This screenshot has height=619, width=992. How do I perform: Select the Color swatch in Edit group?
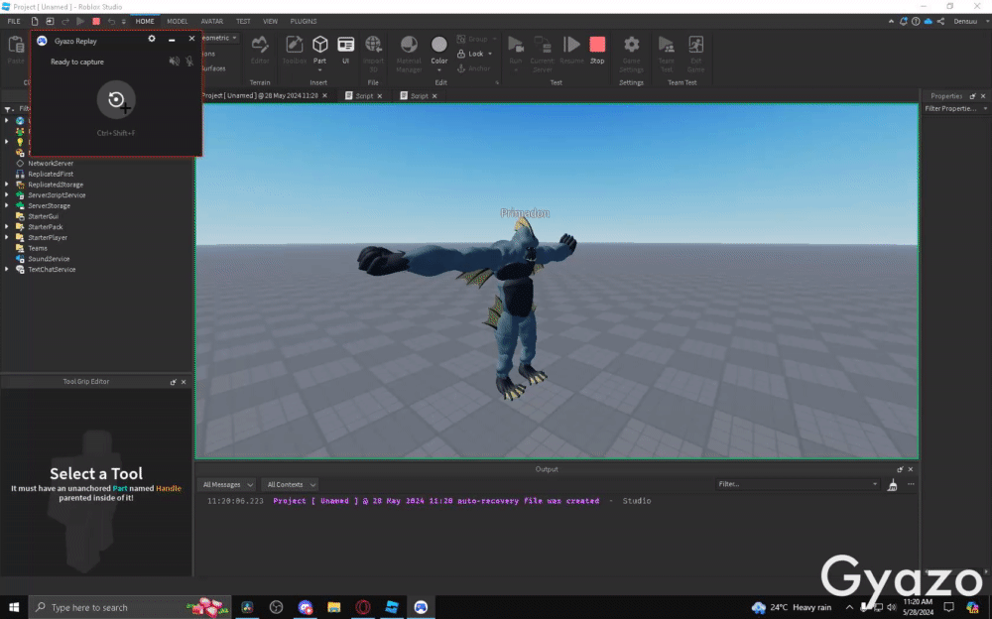coord(439,46)
